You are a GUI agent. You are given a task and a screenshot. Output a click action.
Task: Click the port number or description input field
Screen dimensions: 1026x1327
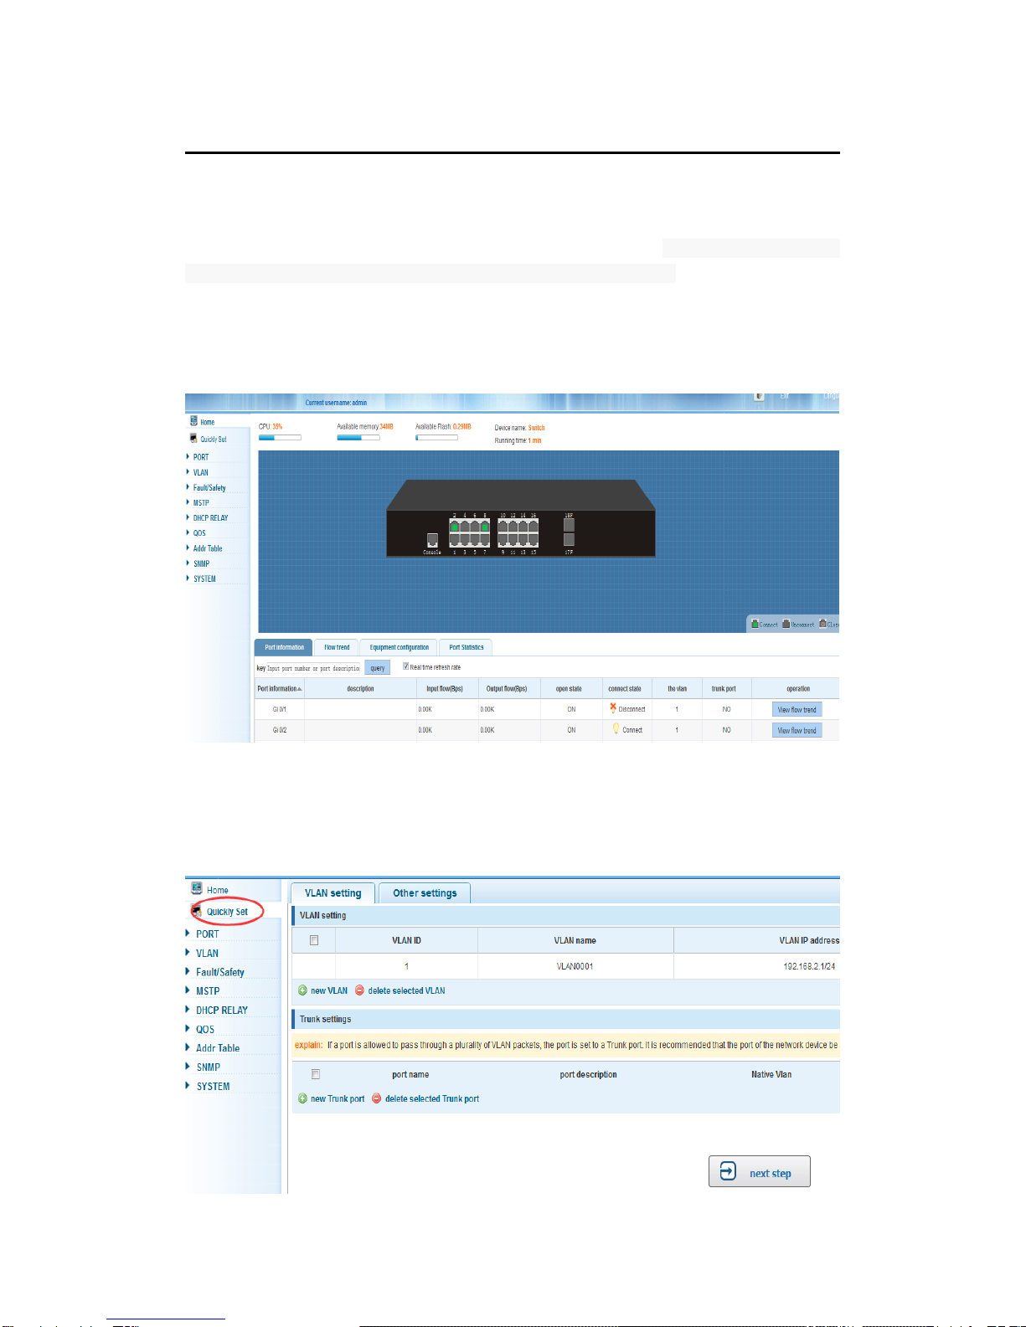[313, 668]
